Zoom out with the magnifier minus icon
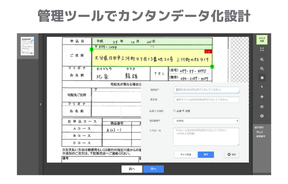This screenshot has width=288, height=184. pos(262,68)
